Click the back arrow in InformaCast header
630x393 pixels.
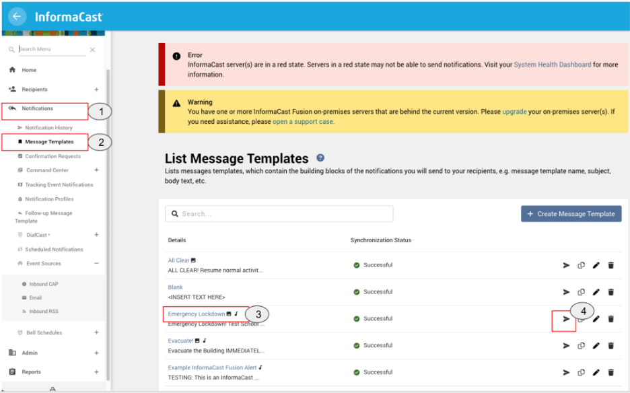(17, 17)
